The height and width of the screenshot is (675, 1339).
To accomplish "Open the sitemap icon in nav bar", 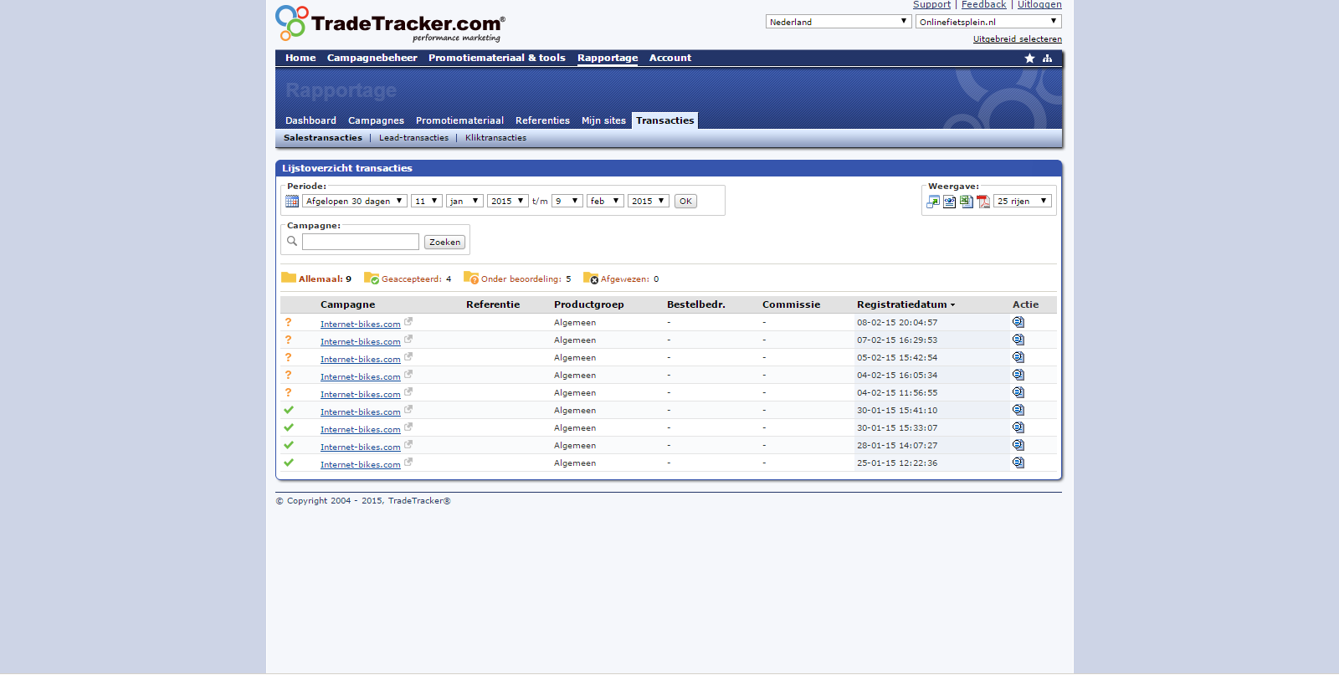I will tap(1047, 59).
